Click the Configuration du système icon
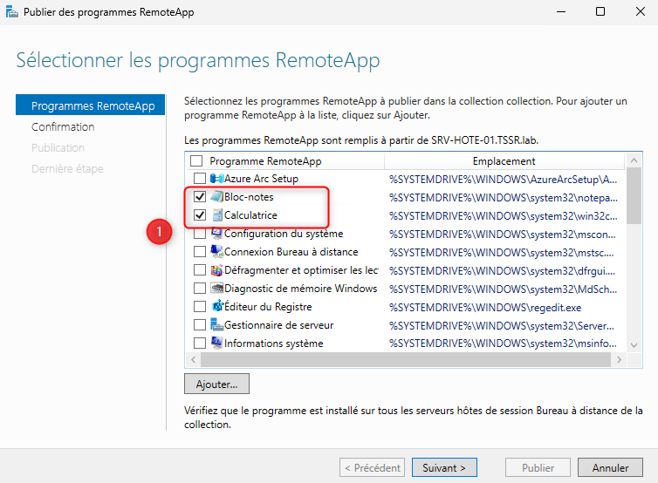 (x=217, y=233)
